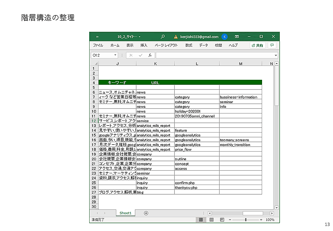The width and height of the screenshot is (333, 231).
Task: Switch to Page Break Preview view
Action: (x=222, y=220)
